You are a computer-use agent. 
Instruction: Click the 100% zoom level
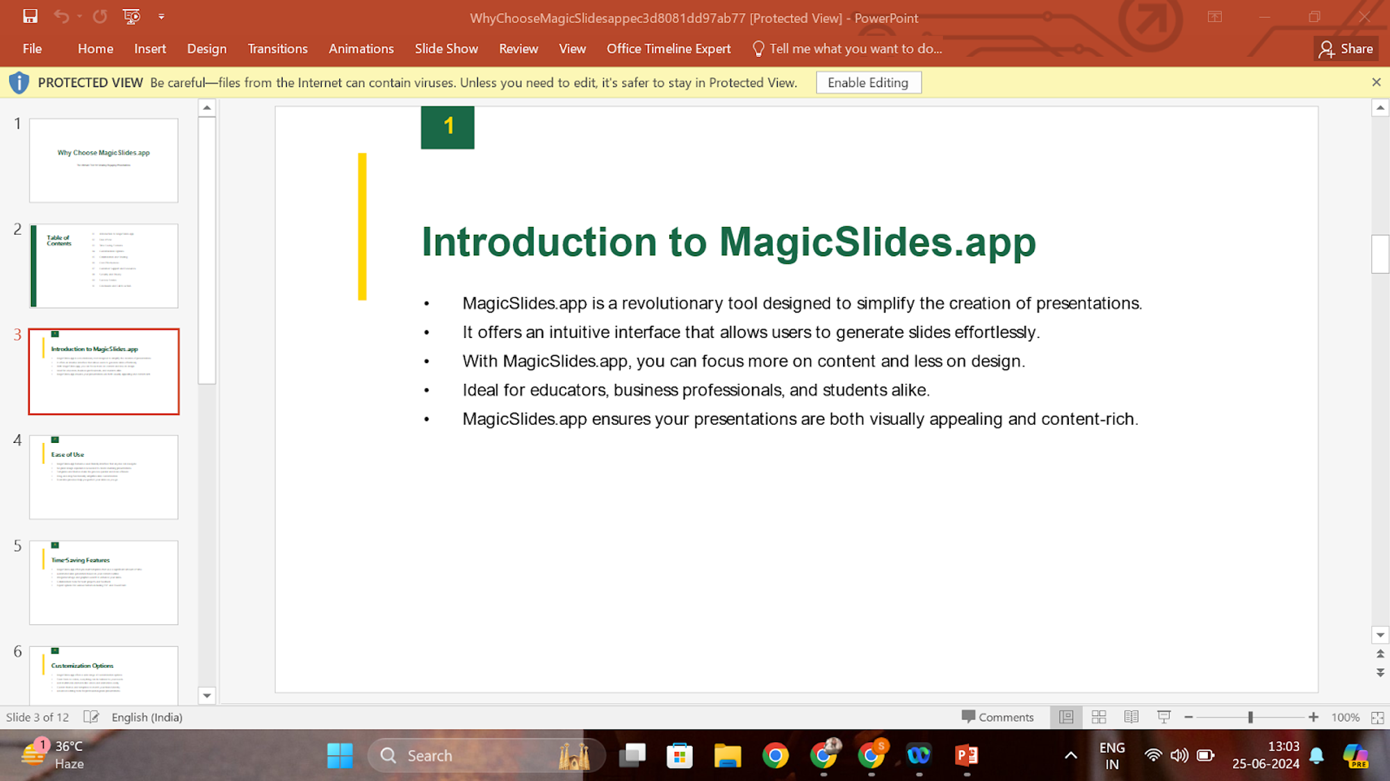pyautogui.click(x=1345, y=717)
